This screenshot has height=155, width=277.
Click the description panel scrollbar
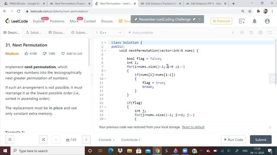pyautogui.click(x=89, y=53)
